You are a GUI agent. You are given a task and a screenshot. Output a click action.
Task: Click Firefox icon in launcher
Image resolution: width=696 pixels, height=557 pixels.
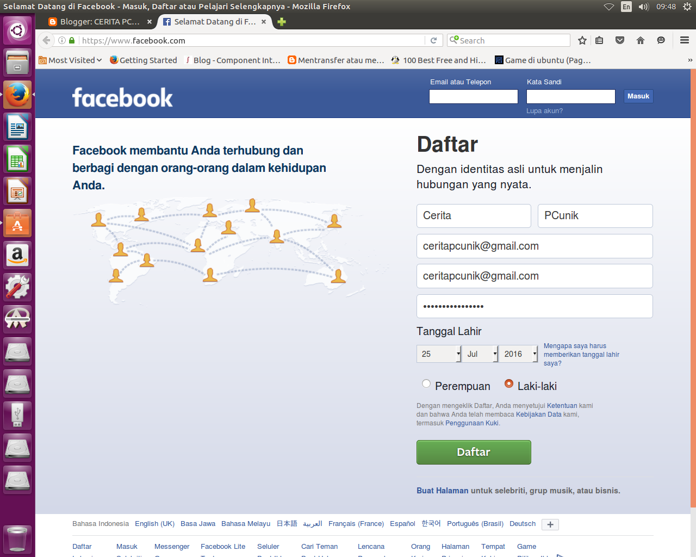(17, 95)
